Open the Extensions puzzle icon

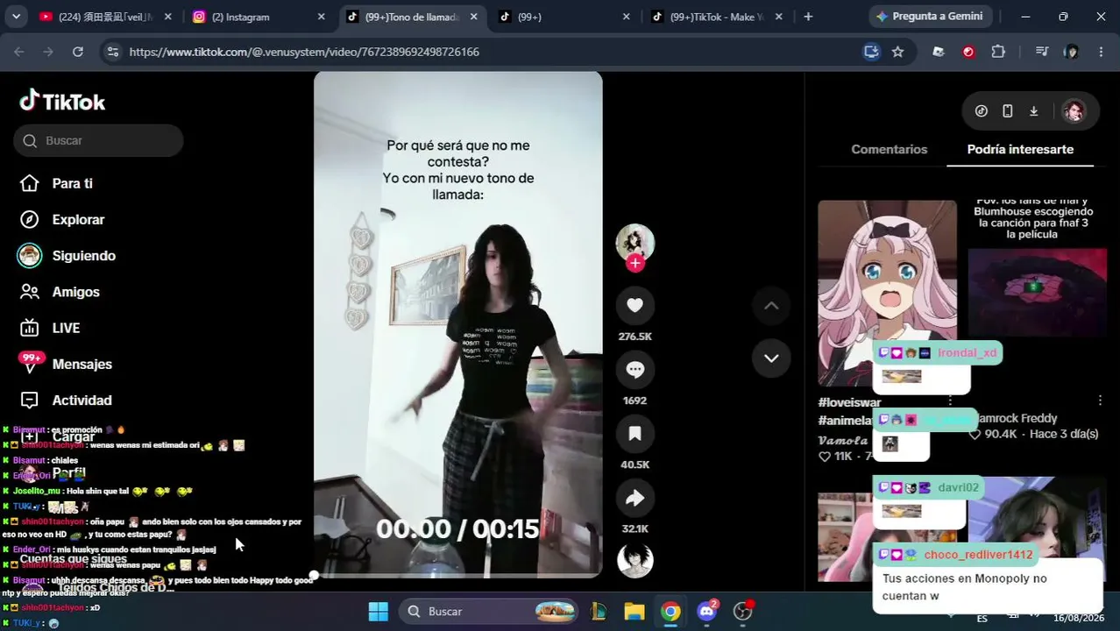click(998, 52)
